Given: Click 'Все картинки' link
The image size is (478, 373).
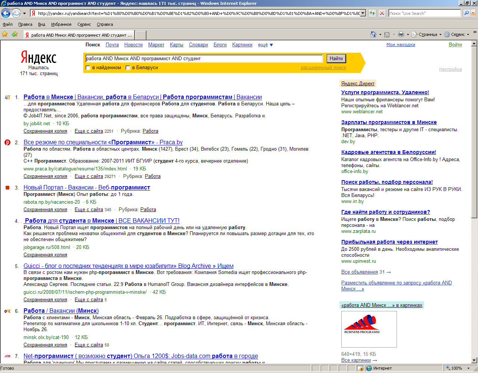Looking at the screenshot, I should click(356, 360).
